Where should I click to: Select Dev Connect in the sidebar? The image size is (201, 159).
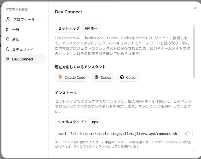click(x=25, y=59)
